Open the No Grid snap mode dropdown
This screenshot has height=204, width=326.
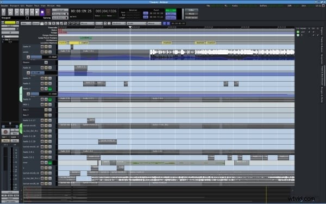(x=119, y=23)
